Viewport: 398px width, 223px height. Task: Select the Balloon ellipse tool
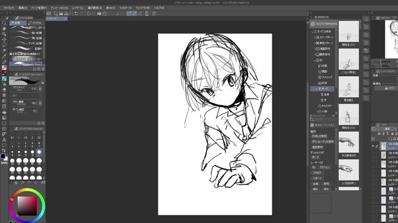pos(4,145)
